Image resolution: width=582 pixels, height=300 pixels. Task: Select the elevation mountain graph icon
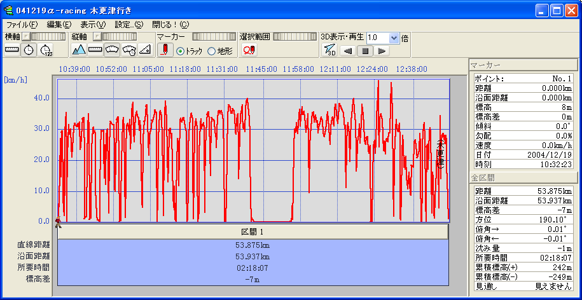tap(80, 50)
